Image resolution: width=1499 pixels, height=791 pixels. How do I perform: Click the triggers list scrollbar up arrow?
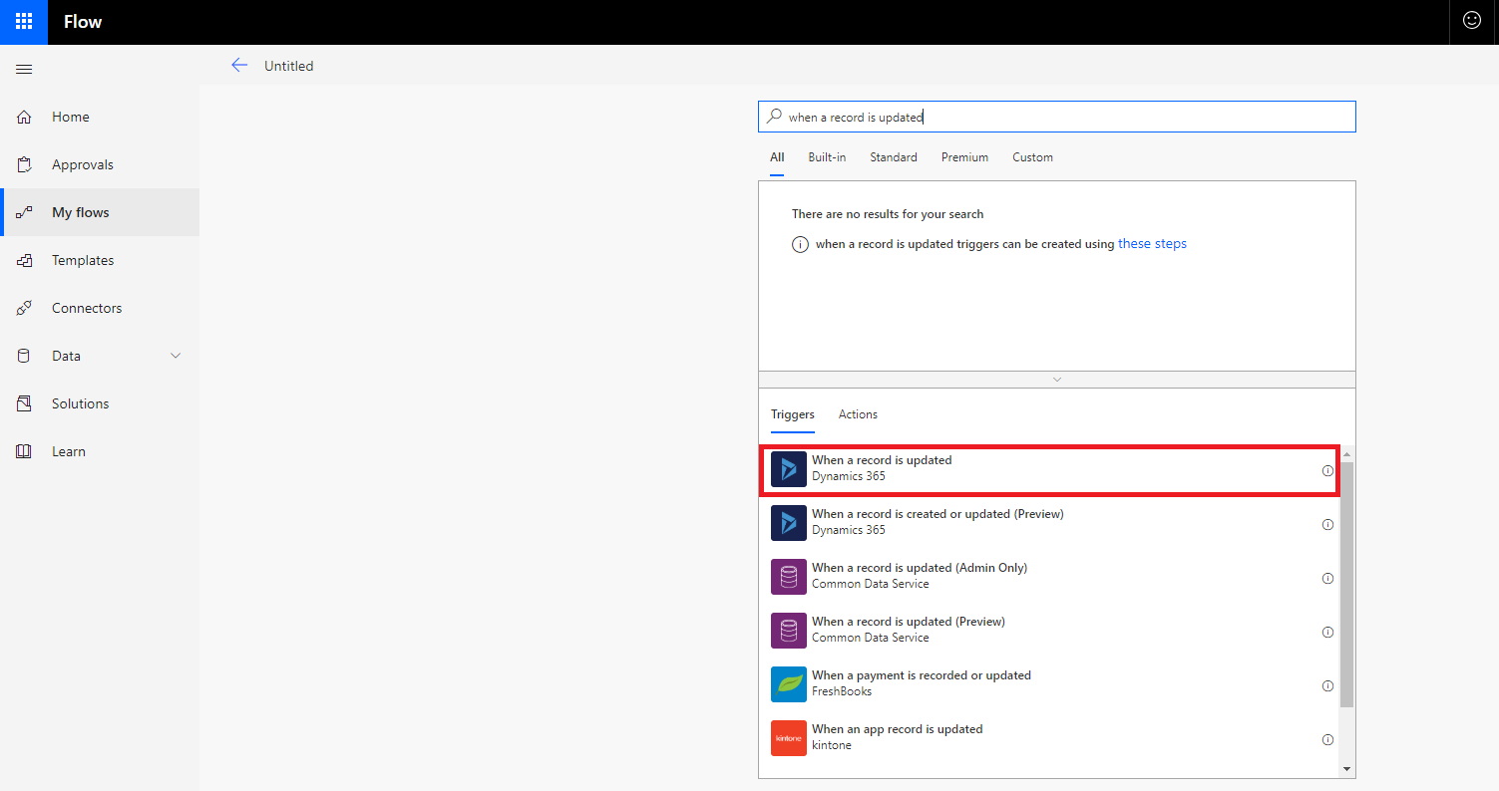point(1346,455)
